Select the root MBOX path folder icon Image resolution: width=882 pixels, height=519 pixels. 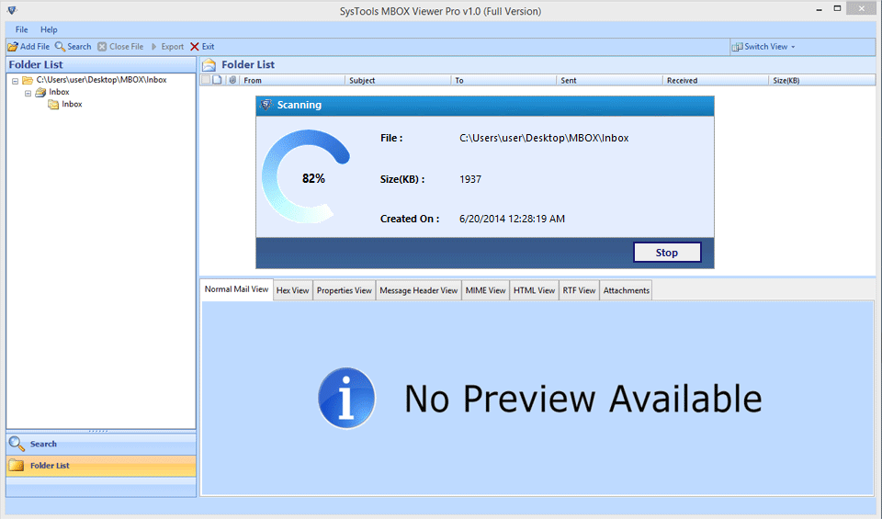(x=27, y=81)
